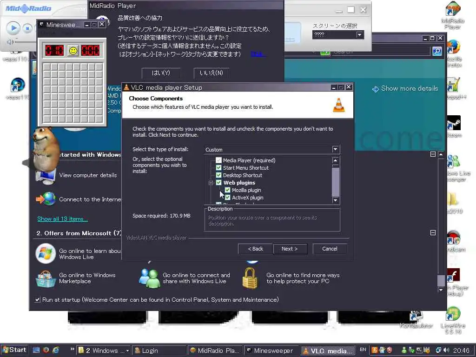Click the Windows Live logo icon
476x357 pixels.
pos(46,253)
